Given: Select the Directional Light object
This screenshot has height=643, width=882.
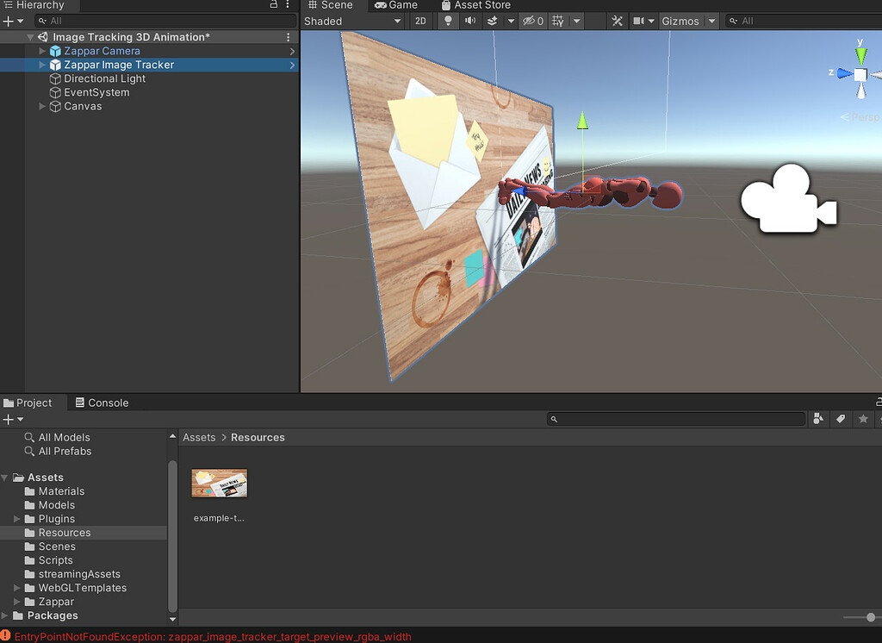Looking at the screenshot, I should coord(105,78).
